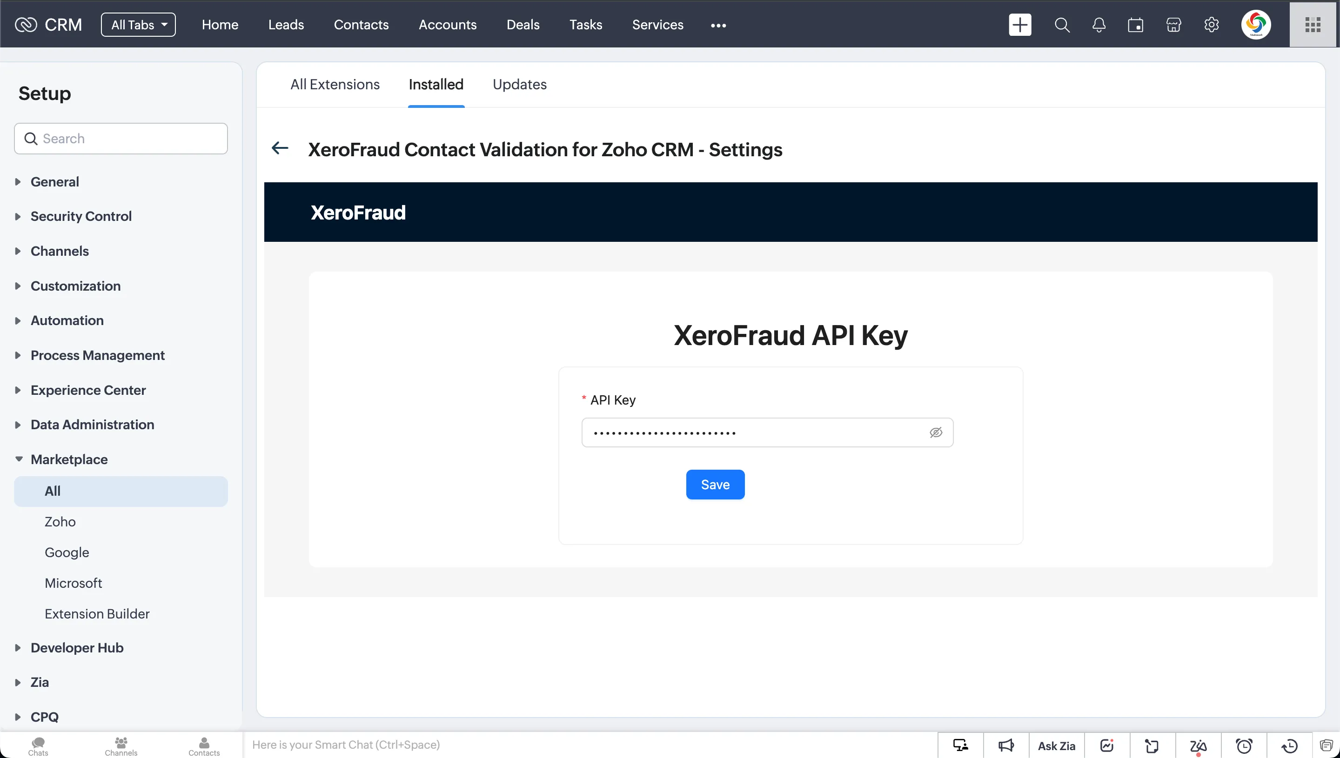Expand the Customization section
1340x758 pixels.
[75, 286]
